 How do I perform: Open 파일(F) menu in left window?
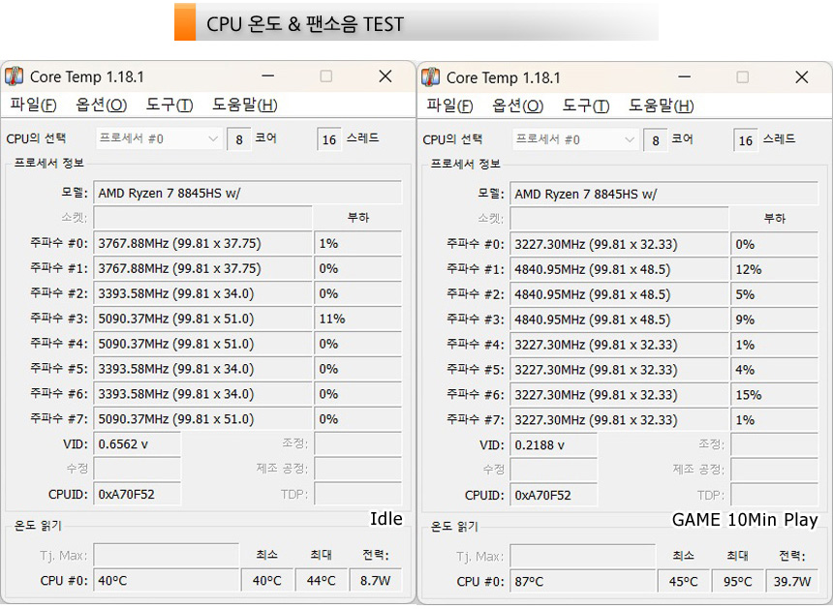coord(33,105)
